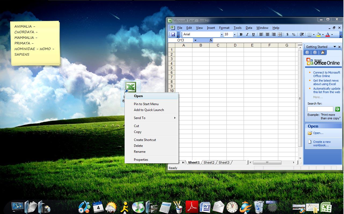Open the Borders dropdown arrow

tap(314, 35)
